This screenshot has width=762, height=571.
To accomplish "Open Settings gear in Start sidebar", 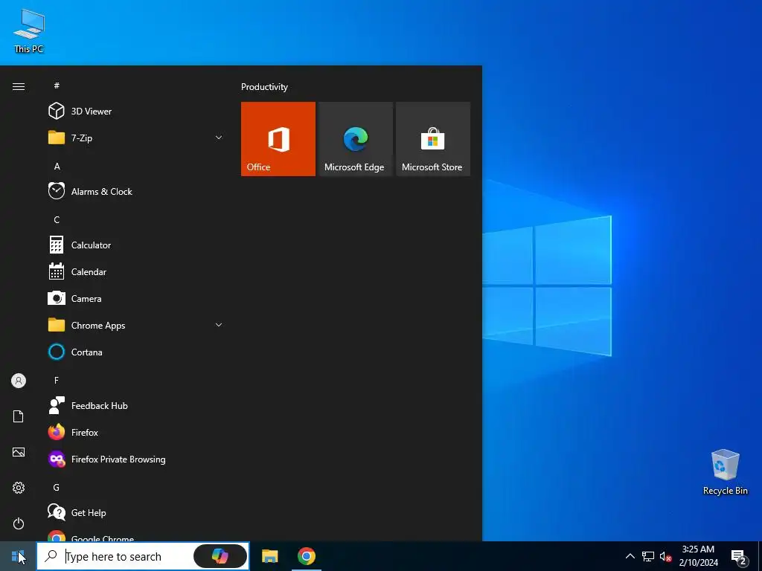I will tap(19, 488).
